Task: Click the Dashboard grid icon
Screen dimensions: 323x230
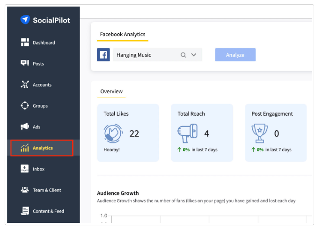Action: point(25,42)
